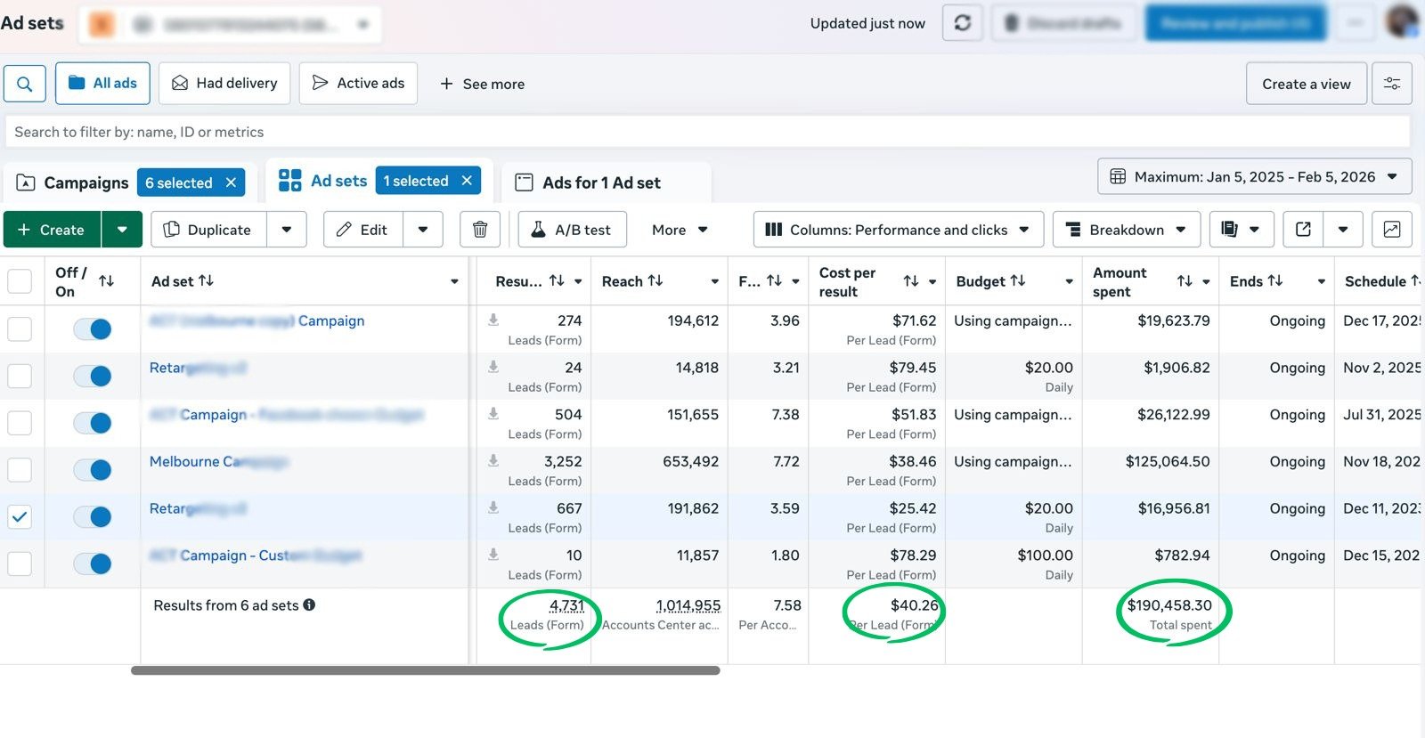Open the filter settings sliders icon
1425x738 pixels.
(x=1391, y=84)
